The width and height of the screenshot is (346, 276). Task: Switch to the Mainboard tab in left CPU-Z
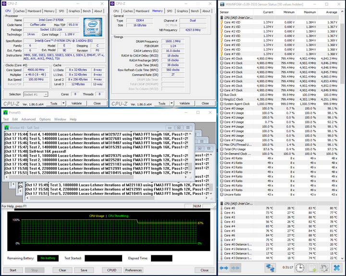pos(34,11)
